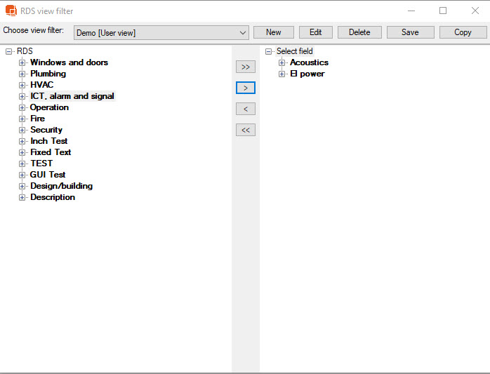490x374 pixels.
Task: Maximize the RDS view filter window
Action: point(443,11)
